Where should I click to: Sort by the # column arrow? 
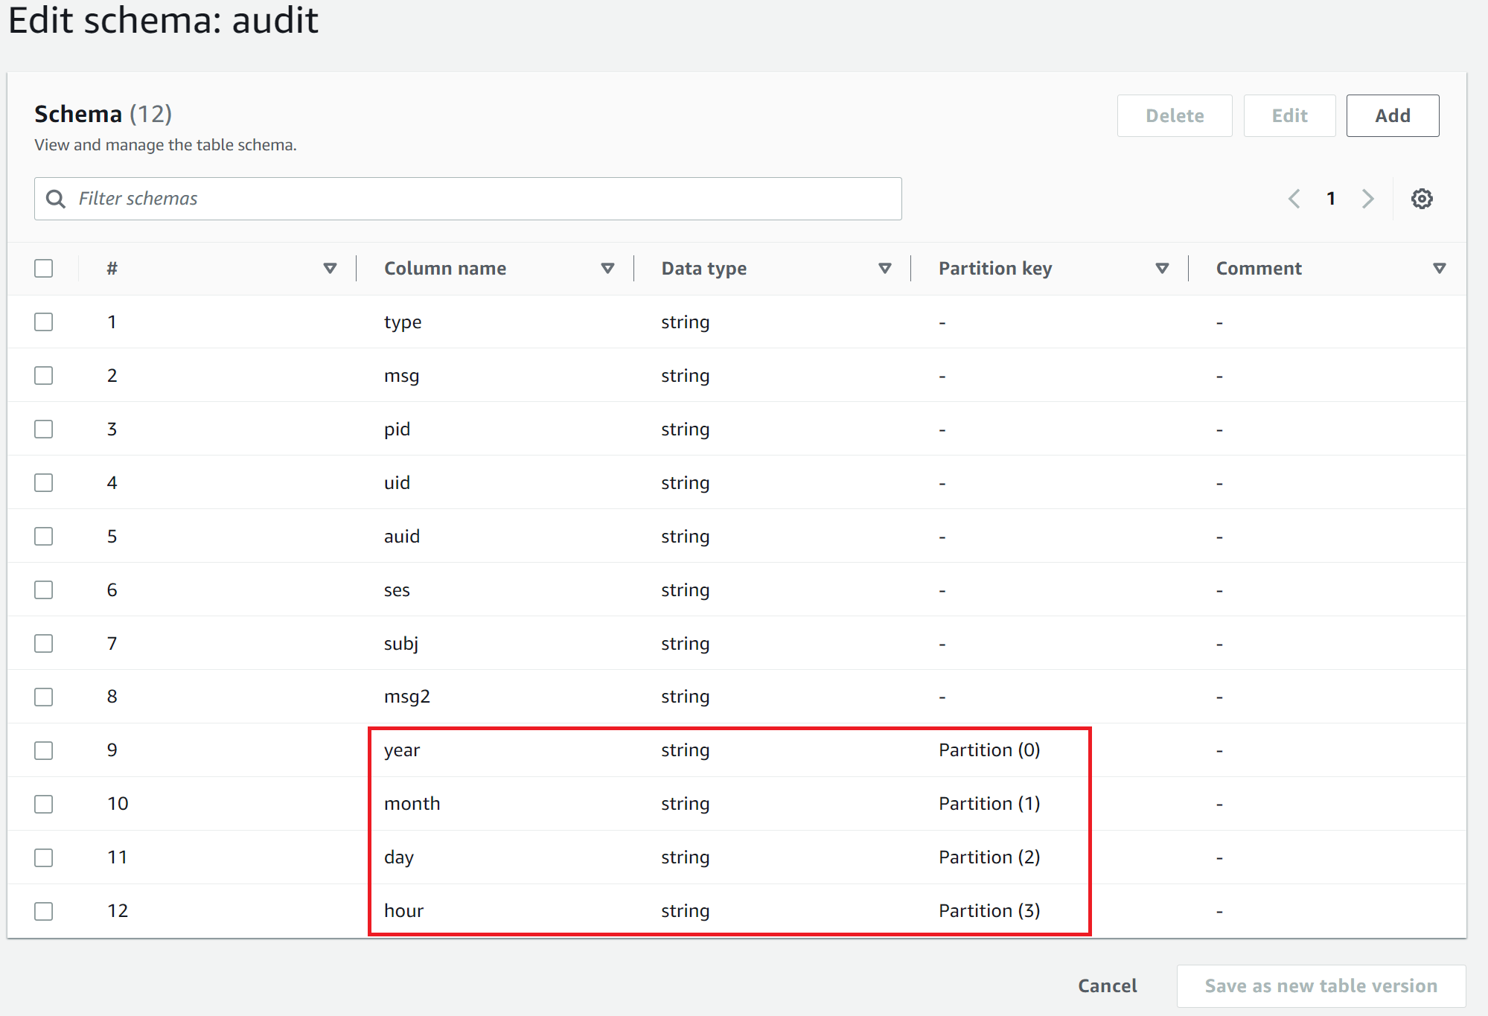[330, 269]
